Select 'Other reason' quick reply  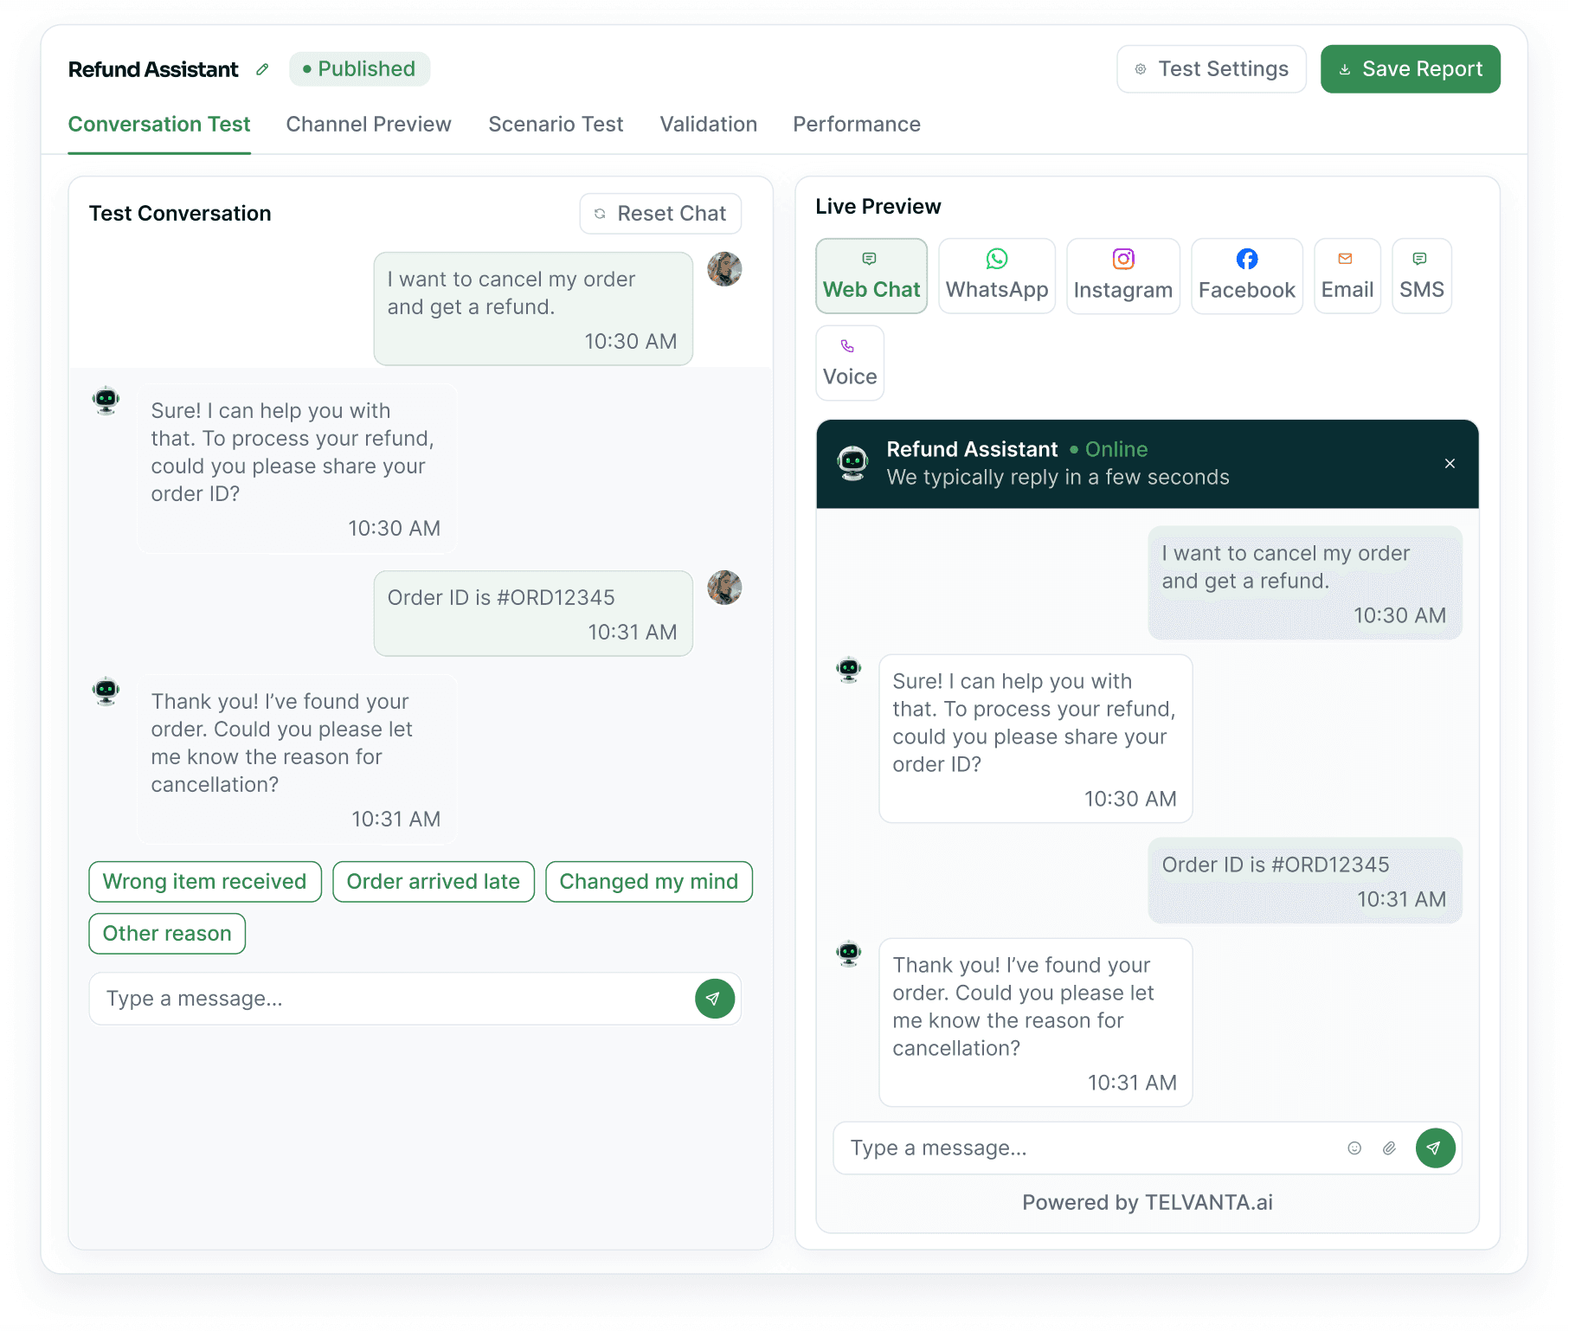click(x=167, y=934)
